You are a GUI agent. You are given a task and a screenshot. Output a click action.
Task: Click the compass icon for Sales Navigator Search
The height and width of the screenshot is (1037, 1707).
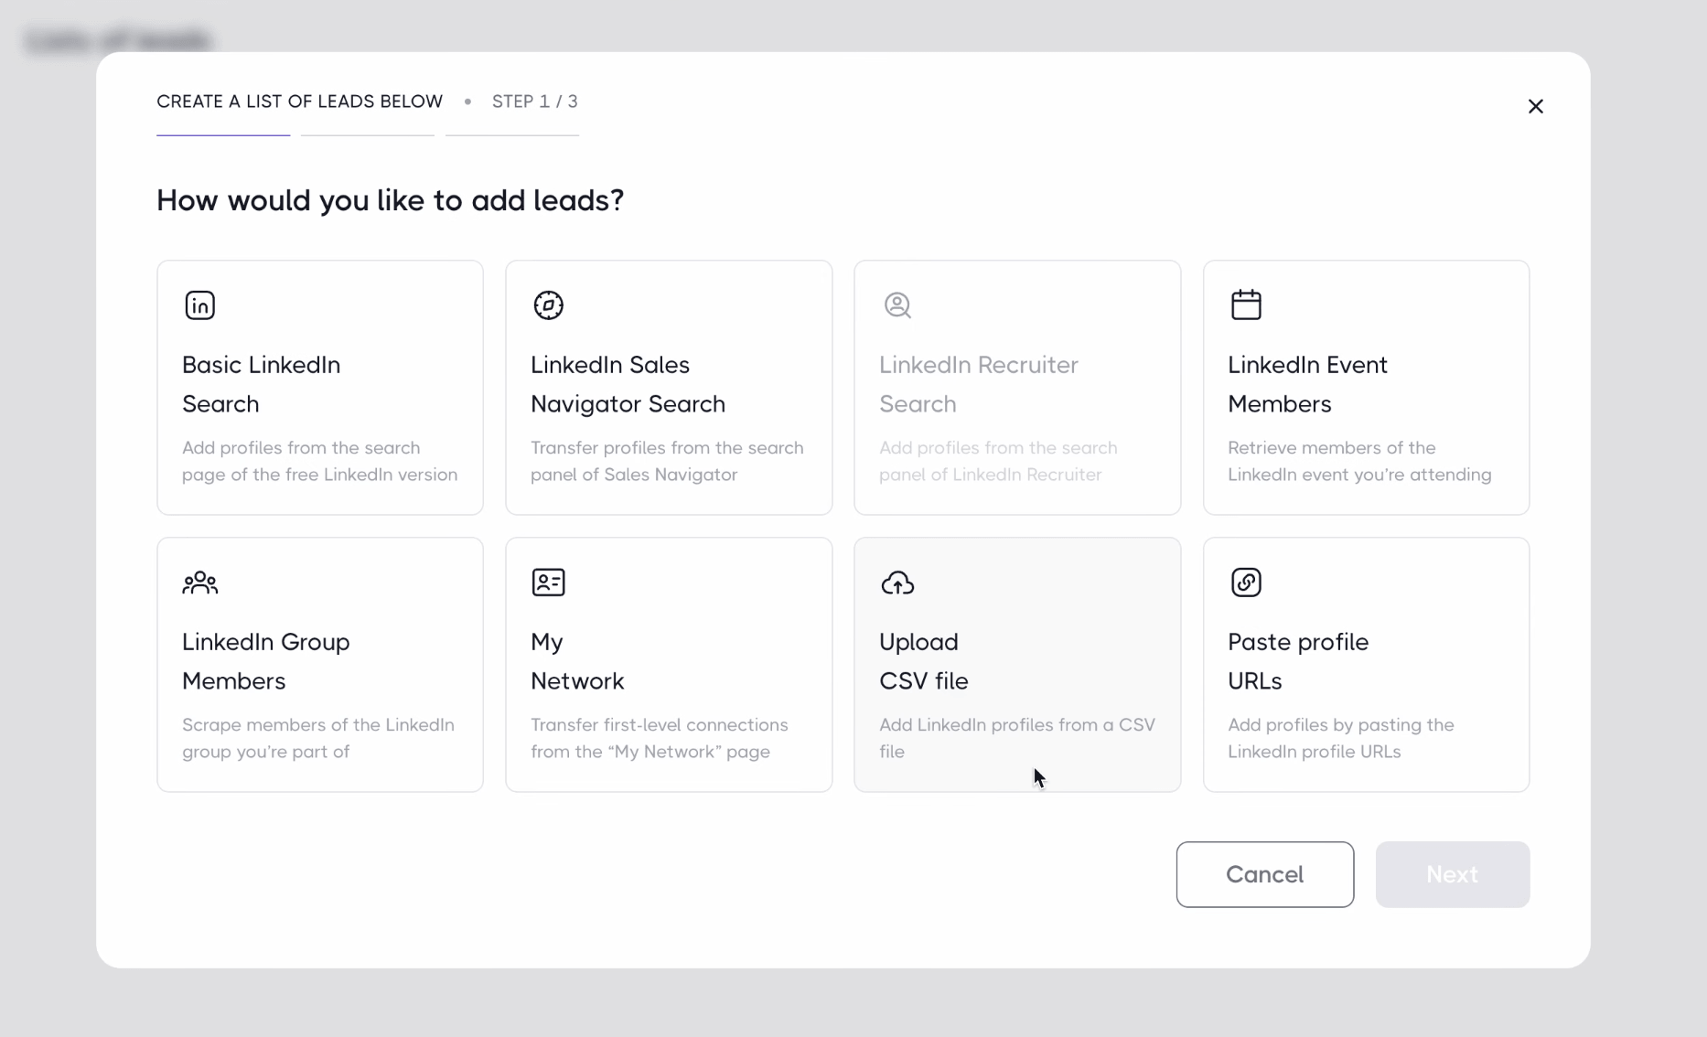click(x=548, y=305)
